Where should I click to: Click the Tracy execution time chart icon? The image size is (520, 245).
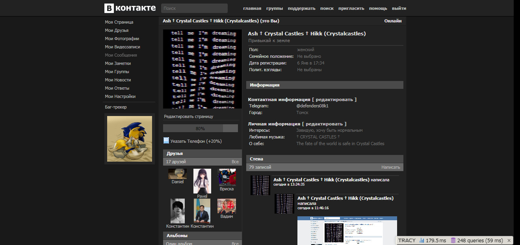tap(422, 240)
